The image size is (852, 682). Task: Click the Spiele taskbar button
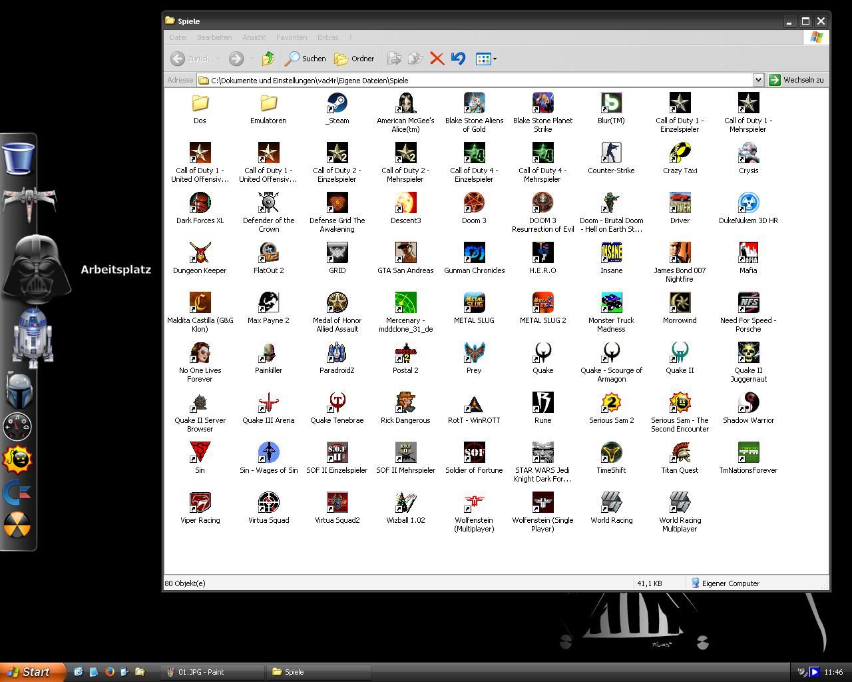(318, 672)
